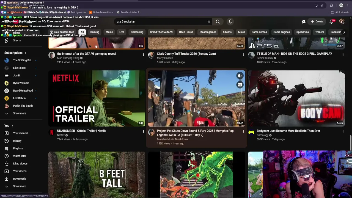Open the notifications bell
This screenshot has height=198, width=352.
pyautogui.click(x=332, y=21)
